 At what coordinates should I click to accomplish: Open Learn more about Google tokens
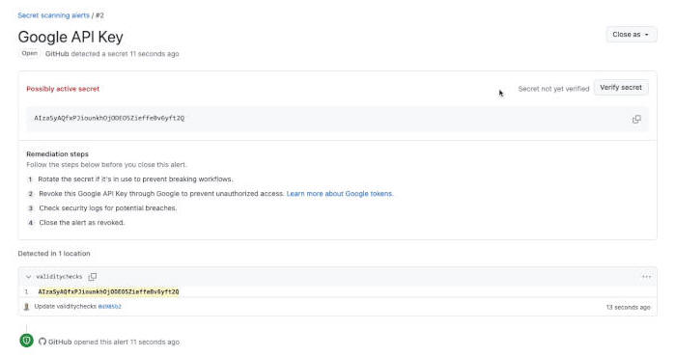click(x=340, y=194)
